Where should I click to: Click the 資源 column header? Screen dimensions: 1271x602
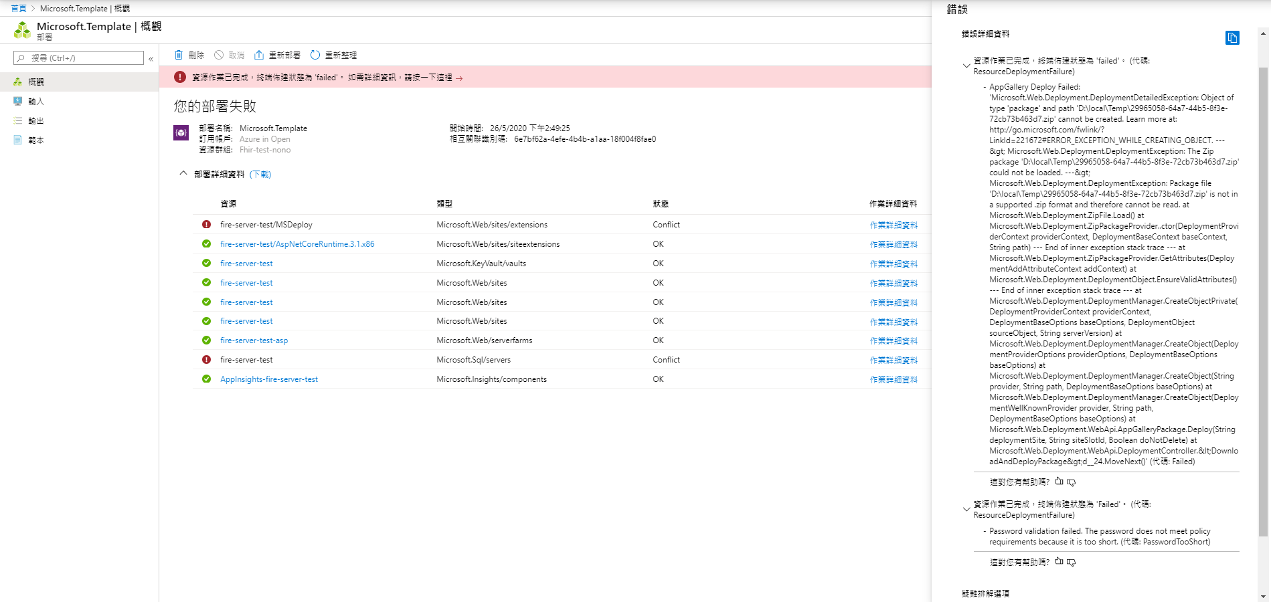[228, 204]
